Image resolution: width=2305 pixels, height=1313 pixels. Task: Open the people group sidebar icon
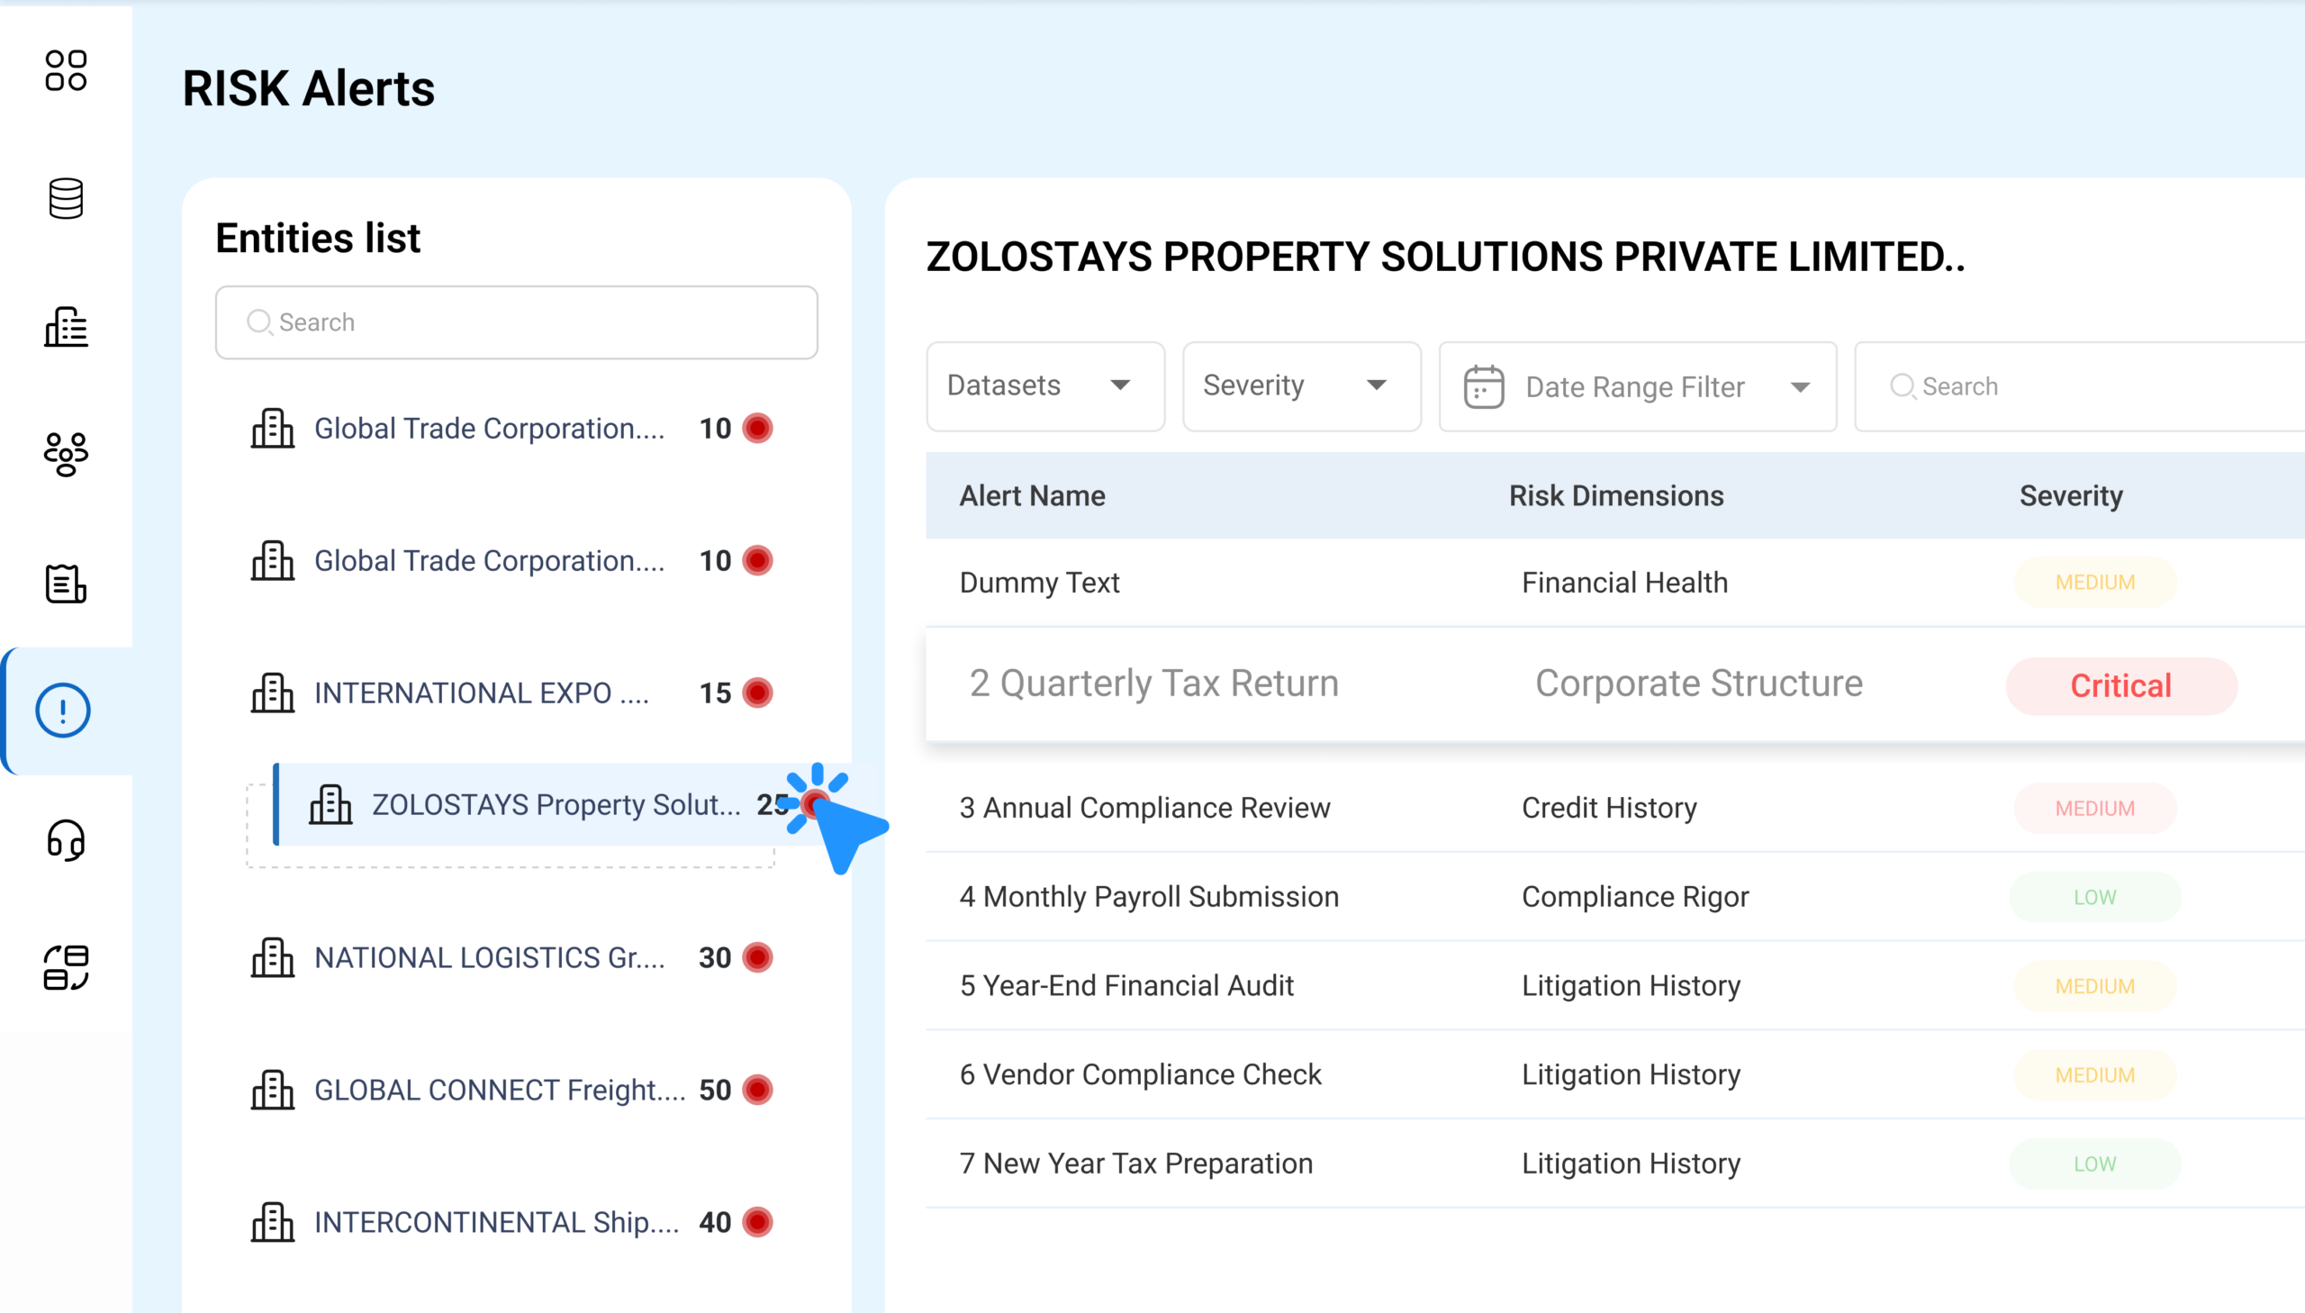66,454
